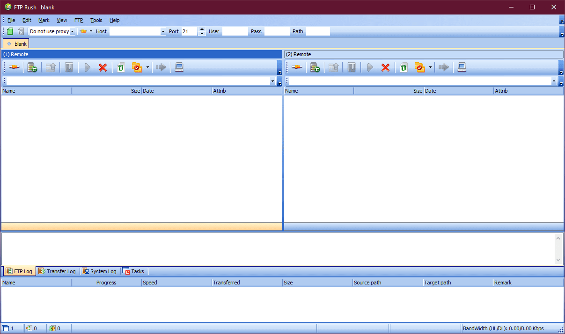
Task: Refresh the file list in pane (1)
Action: tap(121, 68)
